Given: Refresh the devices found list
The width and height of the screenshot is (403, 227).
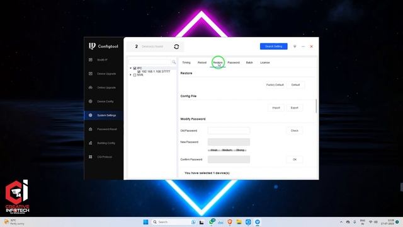Looking at the screenshot, I should (x=176, y=47).
